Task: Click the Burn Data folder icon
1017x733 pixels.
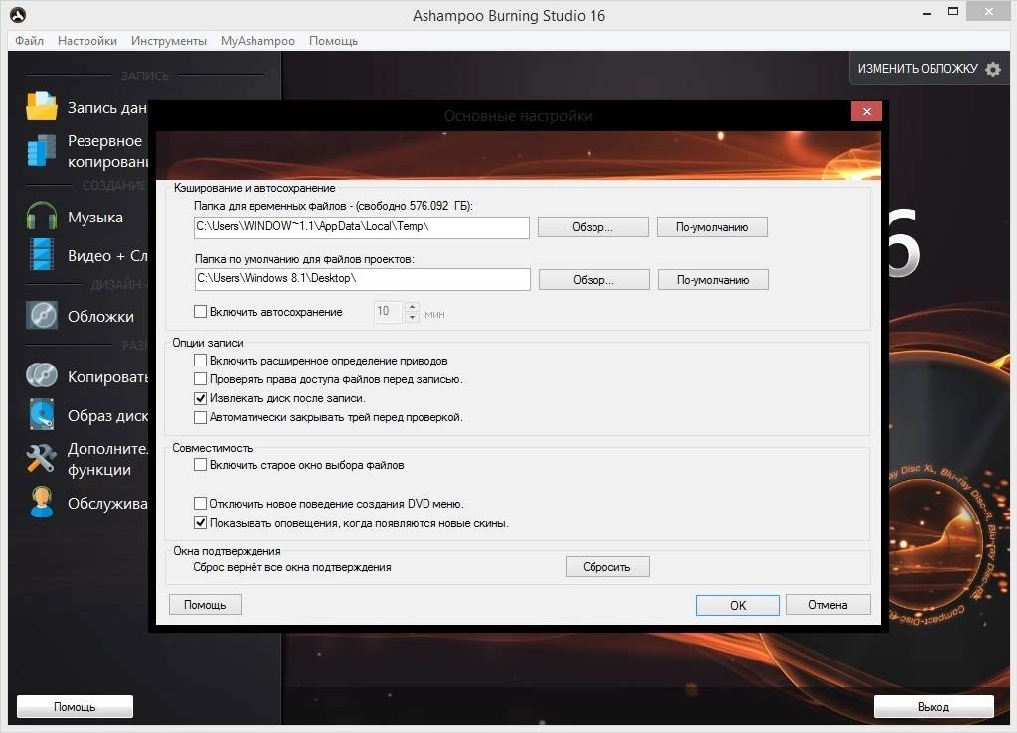Action: (x=42, y=107)
